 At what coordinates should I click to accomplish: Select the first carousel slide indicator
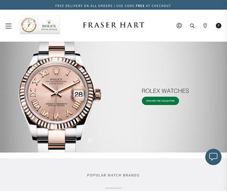(x=90, y=140)
